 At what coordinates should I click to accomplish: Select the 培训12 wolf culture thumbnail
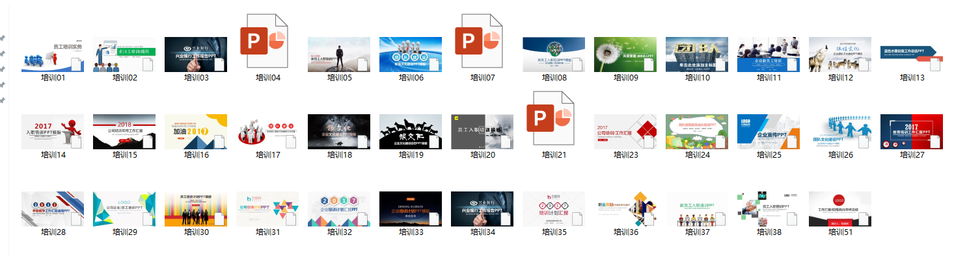pos(840,55)
